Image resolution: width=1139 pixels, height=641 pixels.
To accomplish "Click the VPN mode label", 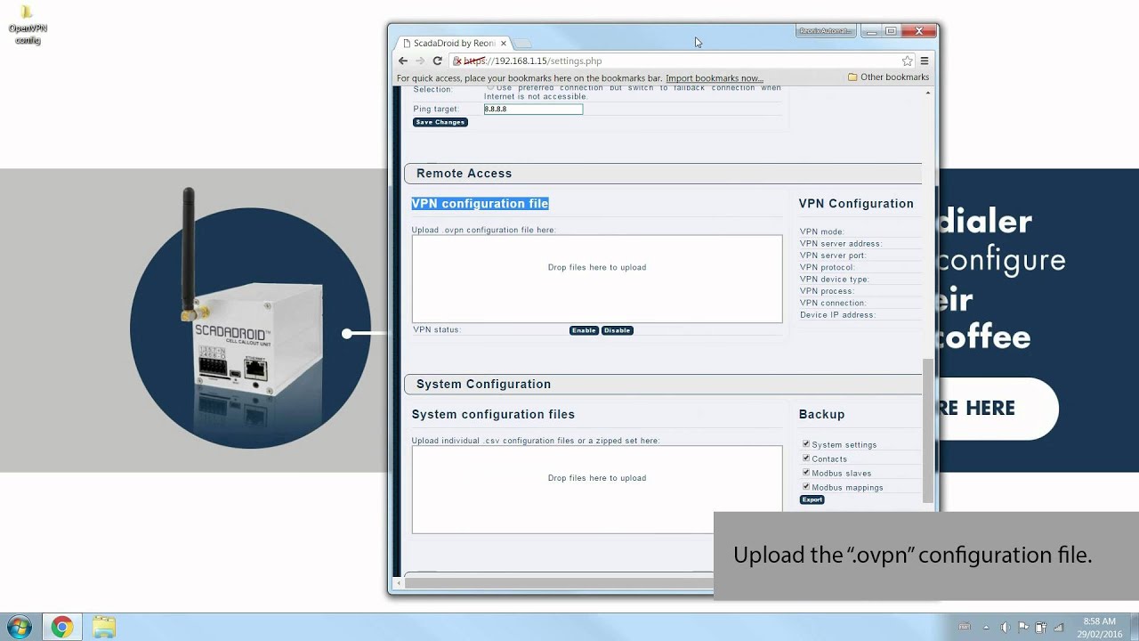I will (822, 231).
